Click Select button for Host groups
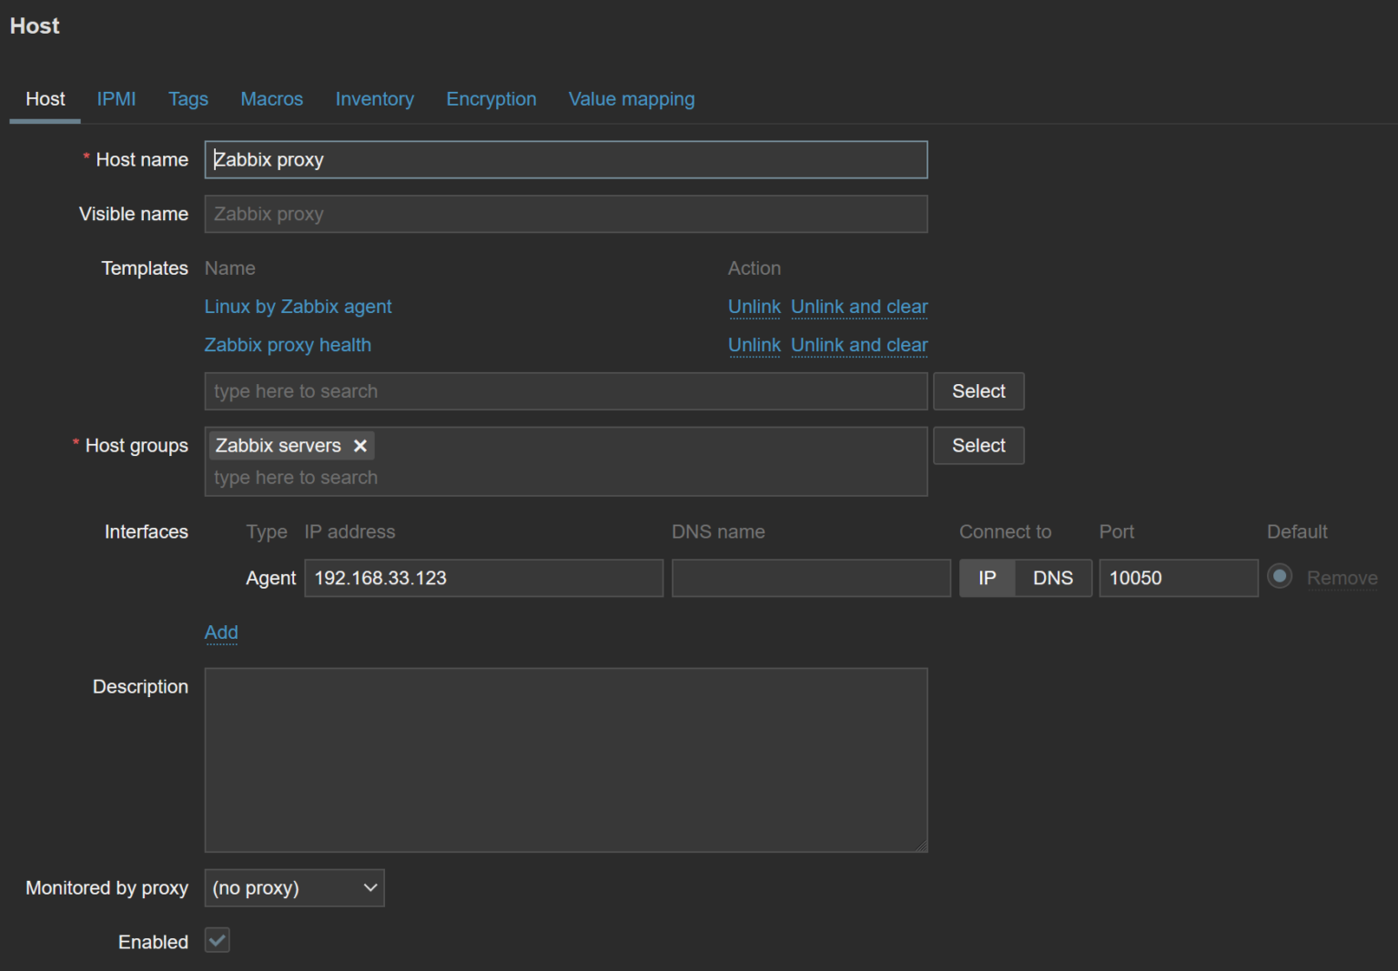 click(x=978, y=446)
